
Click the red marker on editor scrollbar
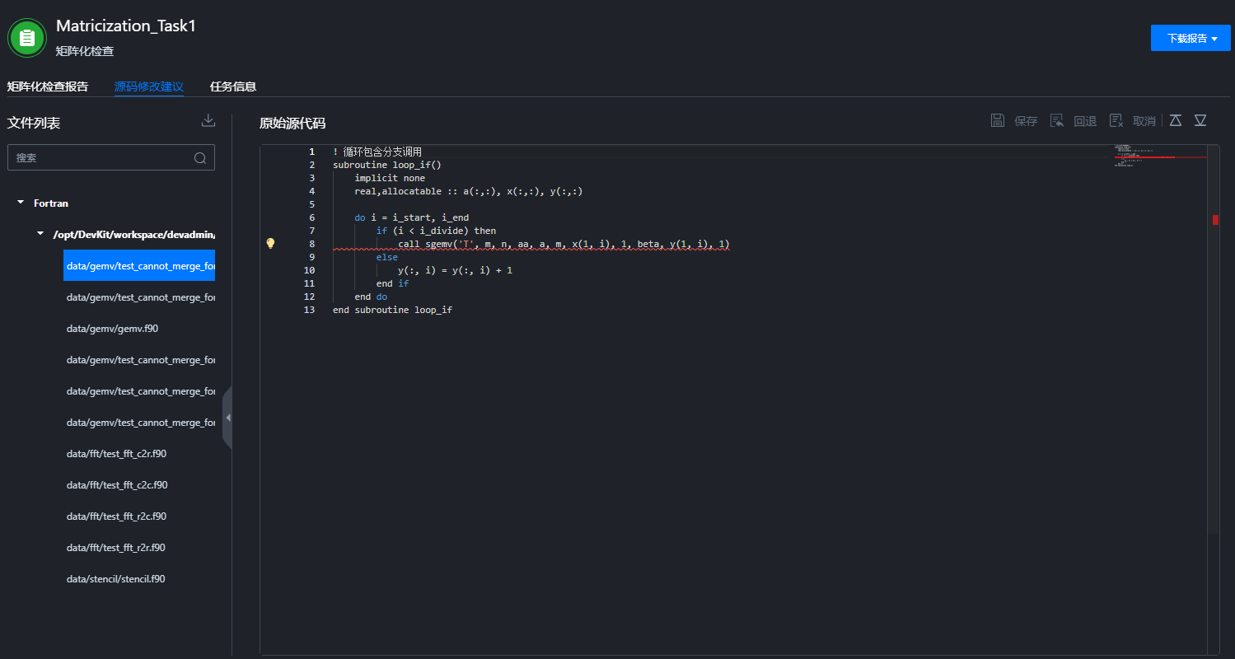point(1215,219)
